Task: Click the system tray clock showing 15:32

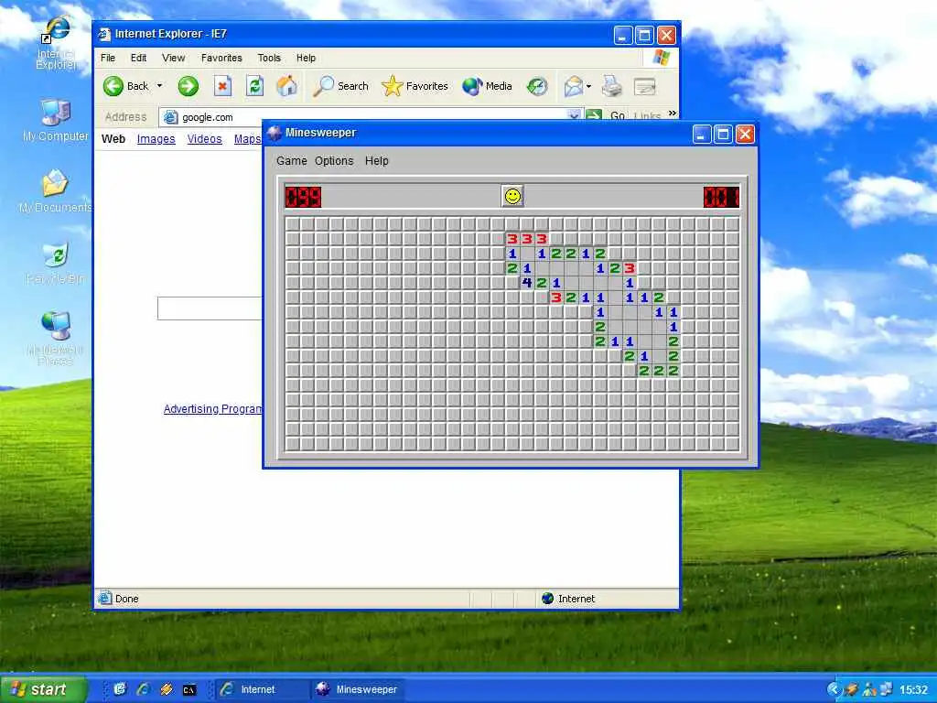Action: pos(913,690)
